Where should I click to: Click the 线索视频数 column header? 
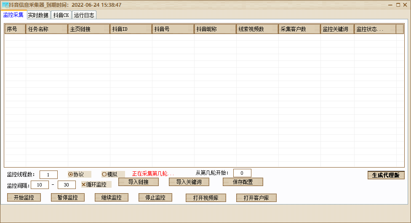(257, 29)
